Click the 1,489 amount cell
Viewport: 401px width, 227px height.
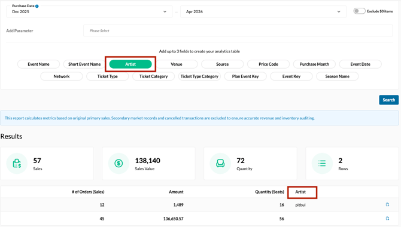[x=178, y=205]
